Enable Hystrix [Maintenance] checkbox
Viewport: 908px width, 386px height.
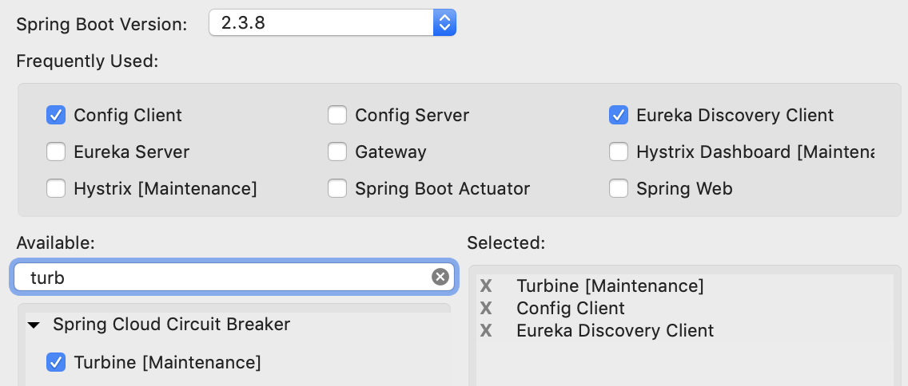tap(56, 188)
